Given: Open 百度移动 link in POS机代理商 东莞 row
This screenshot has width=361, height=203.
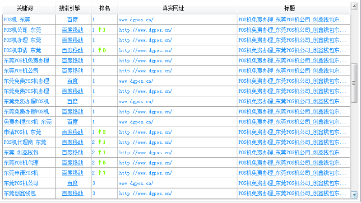Looking at the screenshot, I should click(73, 142).
